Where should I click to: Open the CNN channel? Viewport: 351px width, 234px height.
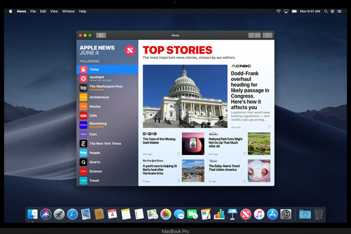108,116
